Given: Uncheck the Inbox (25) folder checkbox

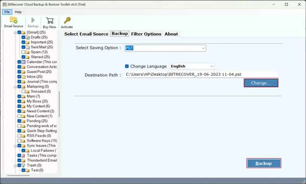Looking at the screenshot, I should click(19, 77).
